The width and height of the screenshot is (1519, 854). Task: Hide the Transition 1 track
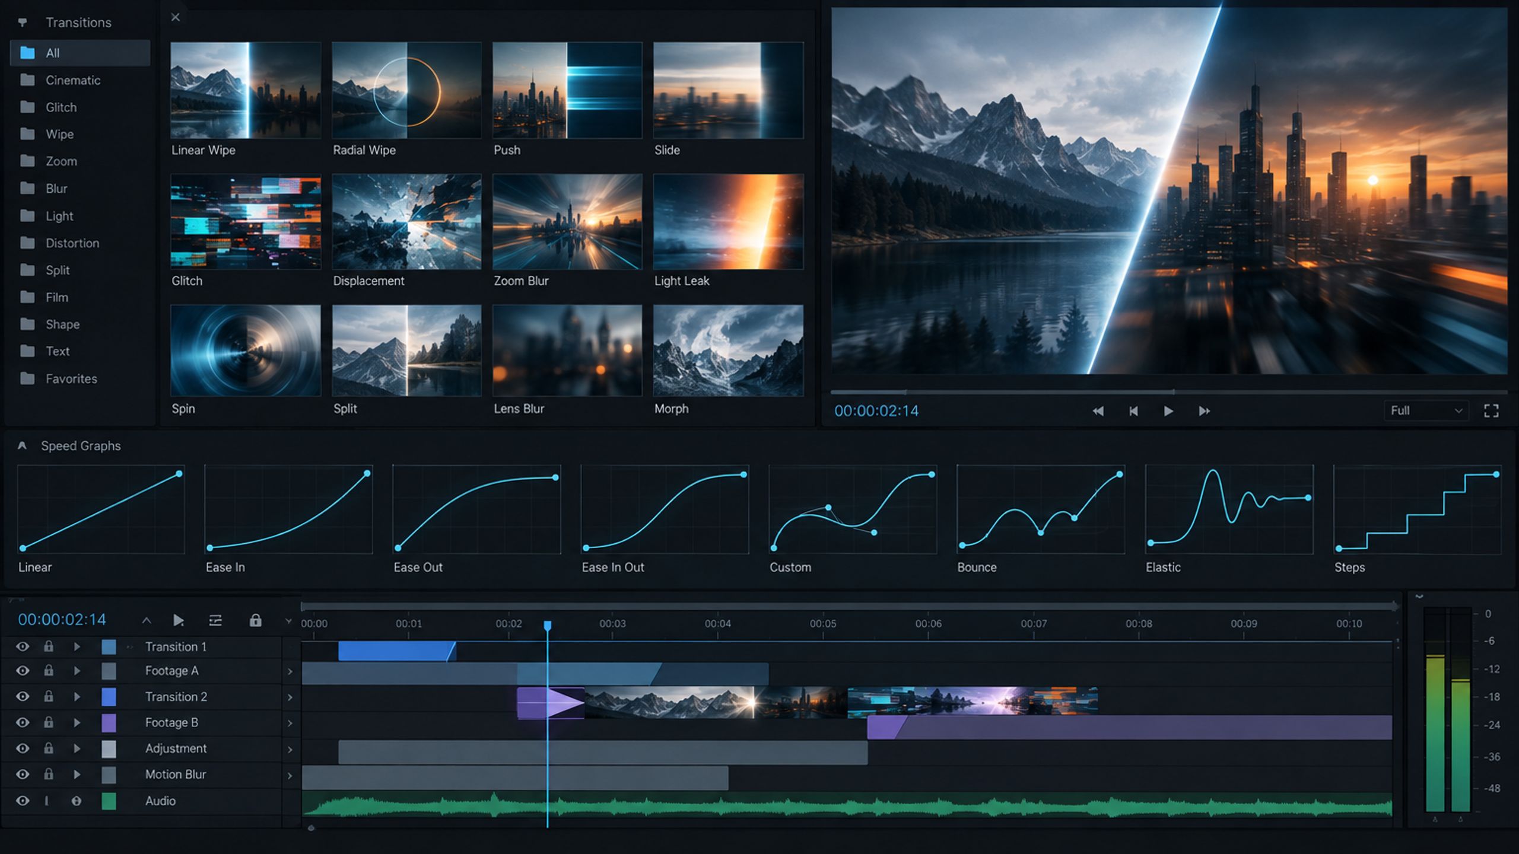(x=23, y=646)
